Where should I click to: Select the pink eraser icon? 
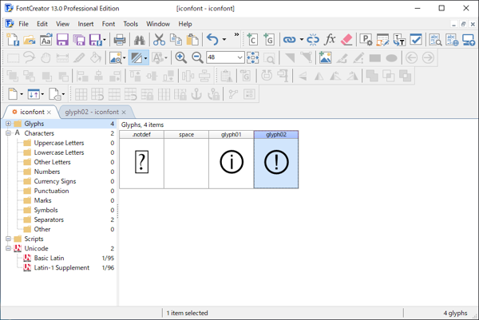click(x=346, y=40)
